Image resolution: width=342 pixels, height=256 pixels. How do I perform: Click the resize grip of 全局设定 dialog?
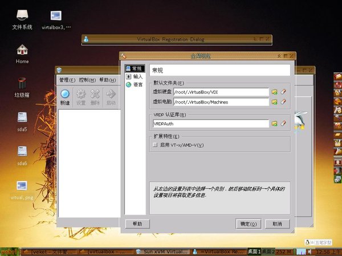(292, 231)
